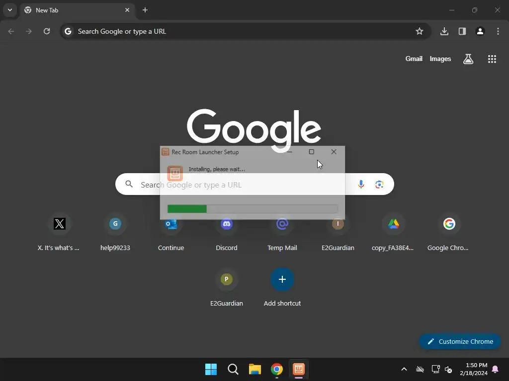
Task: Switch to Chrome on the taskbar
Action: tap(277, 369)
